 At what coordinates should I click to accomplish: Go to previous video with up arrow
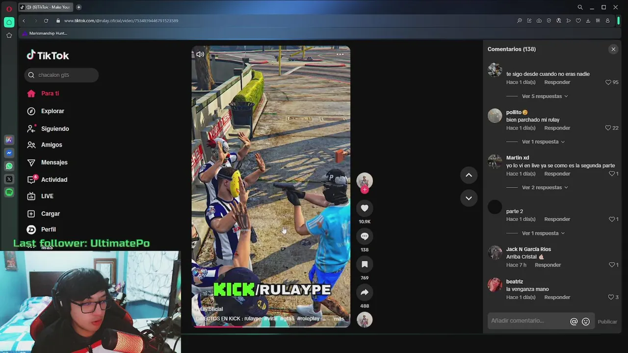click(469, 175)
